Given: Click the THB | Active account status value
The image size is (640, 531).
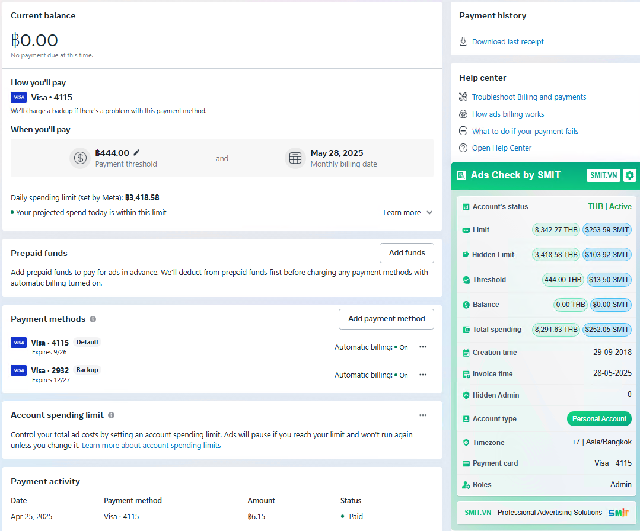Looking at the screenshot, I should 609,206.
